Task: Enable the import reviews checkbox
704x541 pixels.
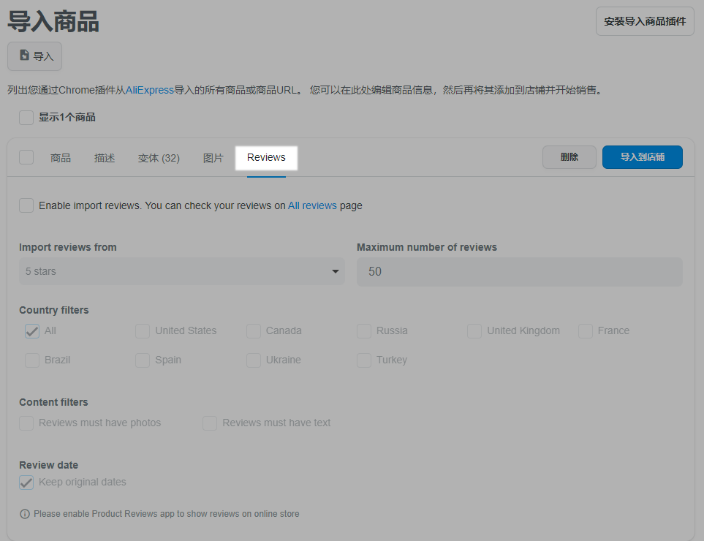Action: (26, 205)
